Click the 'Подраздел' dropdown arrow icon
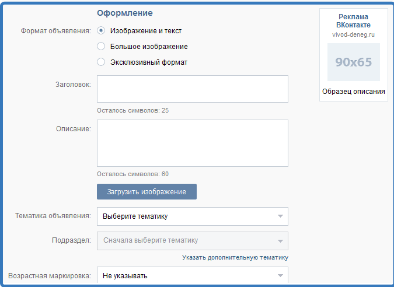394x287 pixels. click(x=280, y=240)
